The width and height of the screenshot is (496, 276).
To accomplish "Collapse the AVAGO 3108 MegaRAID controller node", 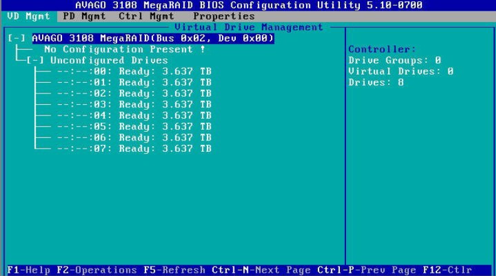I will (16, 38).
